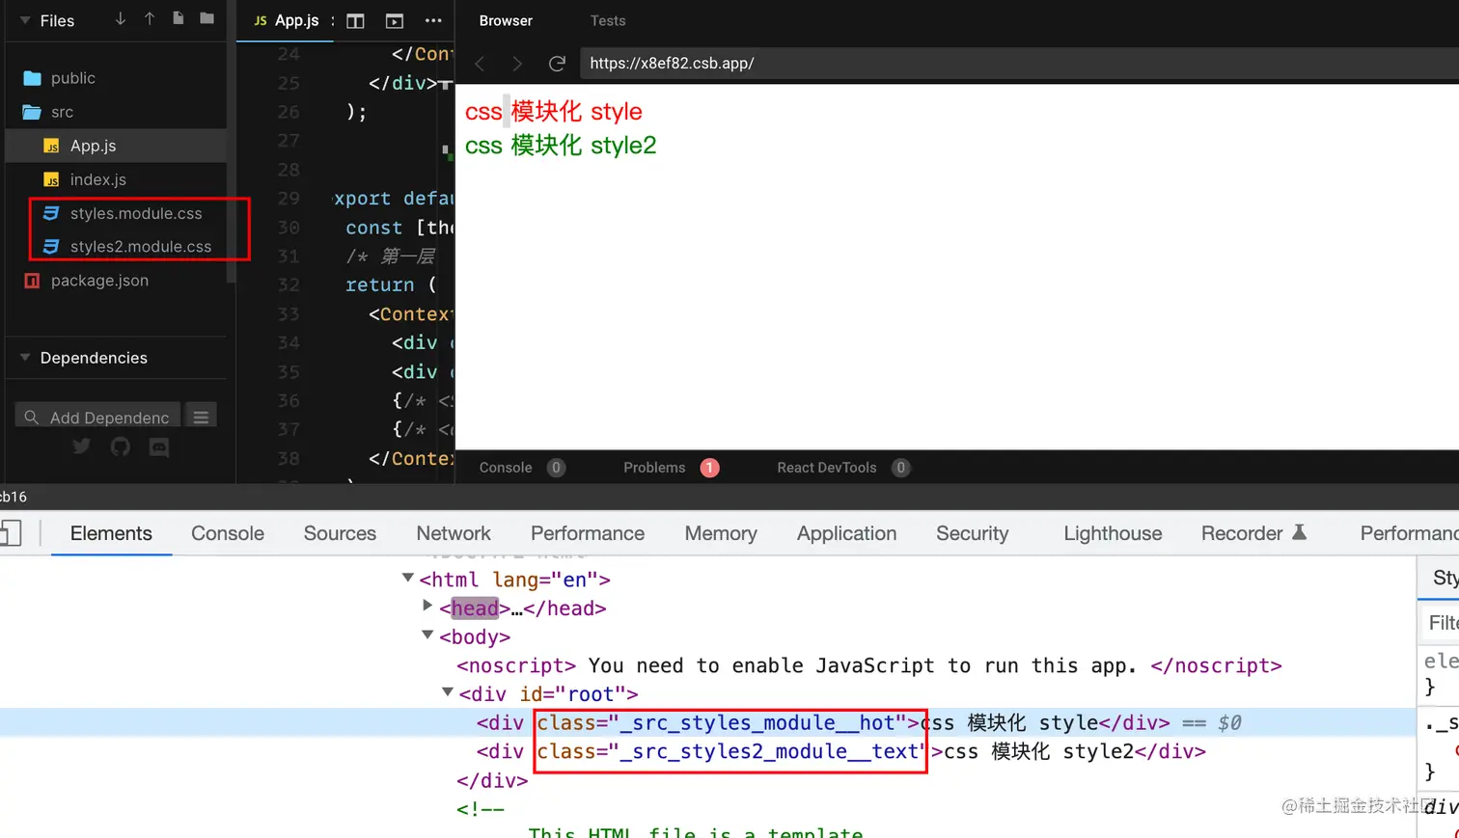
Task: Create a new file with the file icon
Action: point(179,19)
